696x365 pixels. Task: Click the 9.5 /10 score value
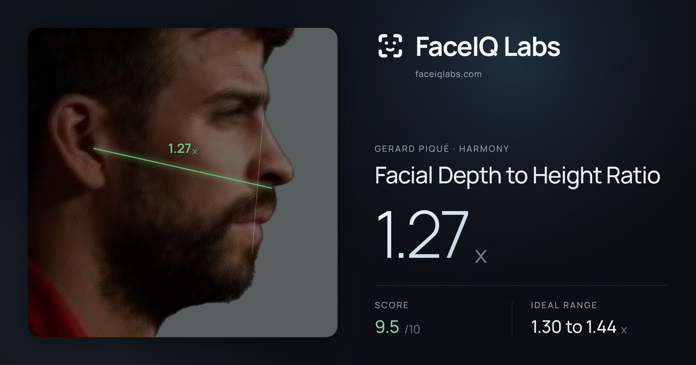pos(397,327)
